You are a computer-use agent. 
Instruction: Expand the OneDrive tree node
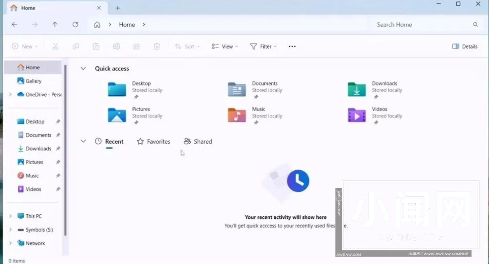10,94
